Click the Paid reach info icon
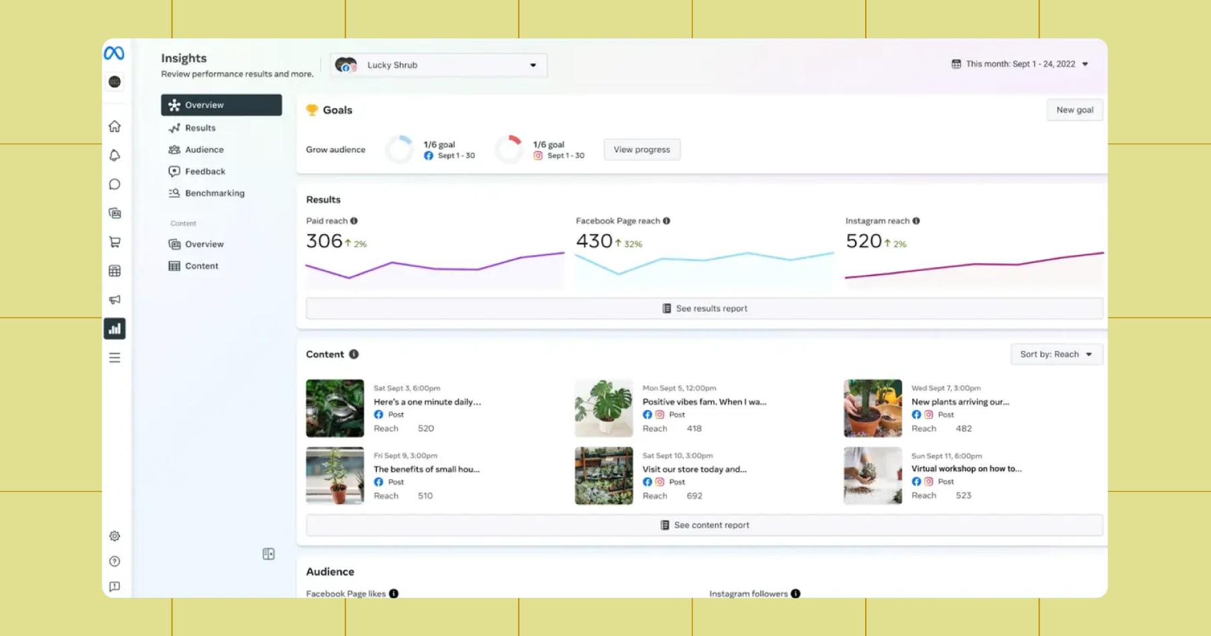Screen dimensions: 1211x636 (x=354, y=221)
